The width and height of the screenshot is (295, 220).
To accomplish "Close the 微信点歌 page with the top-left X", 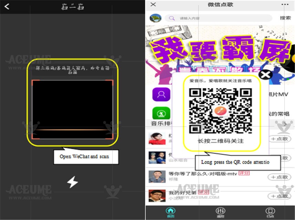I will pos(154,4).
